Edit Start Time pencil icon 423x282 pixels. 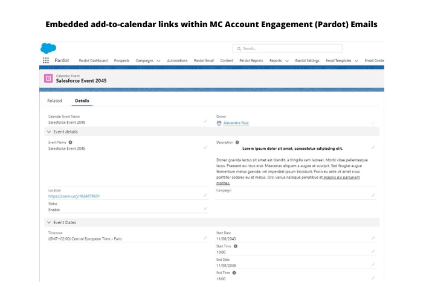point(373,252)
